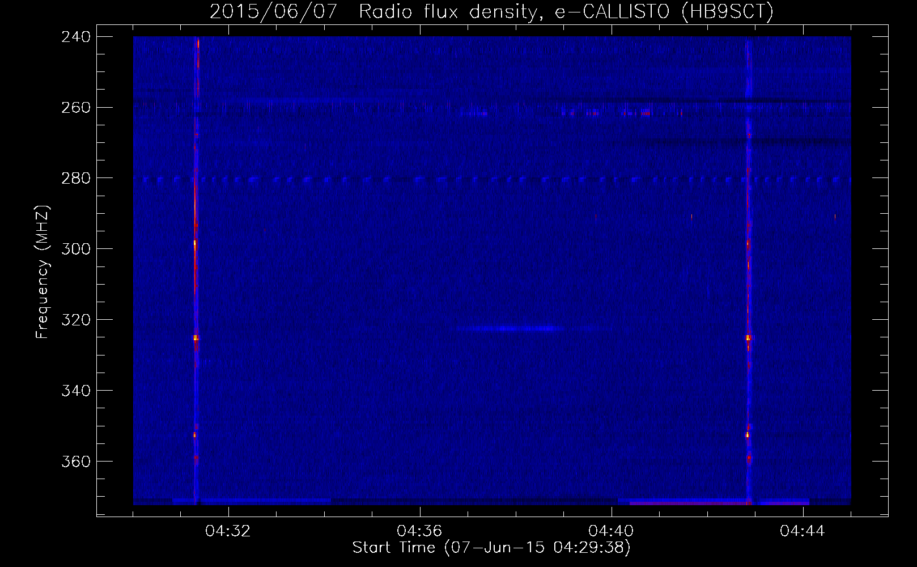The image size is (917, 567).
Task: Click the 'Start Time (07-Jun-15 04:29:38)' axis label
Action: (491, 547)
